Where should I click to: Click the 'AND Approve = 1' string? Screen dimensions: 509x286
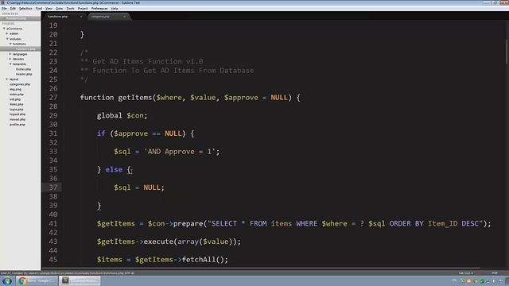click(179, 152)
